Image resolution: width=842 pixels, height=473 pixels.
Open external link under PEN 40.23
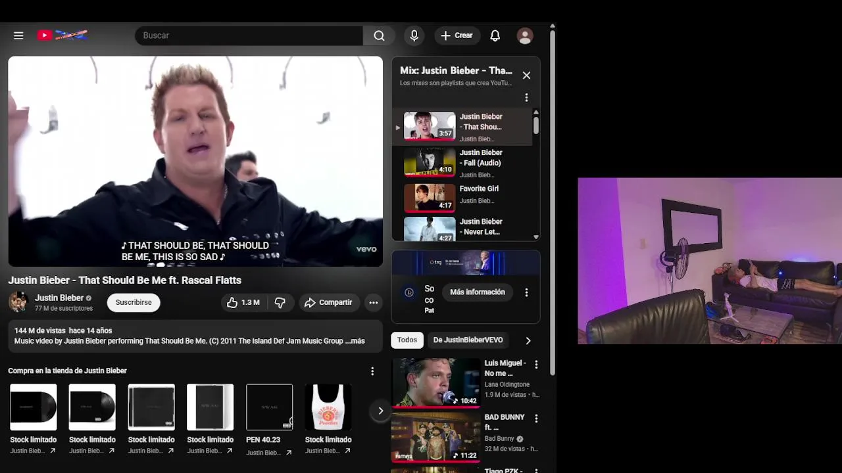[288, 453]
